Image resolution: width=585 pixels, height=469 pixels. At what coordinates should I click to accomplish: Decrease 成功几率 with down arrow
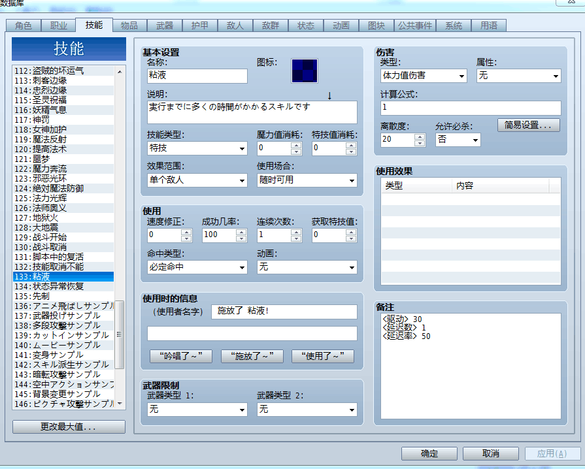click(241, 238)
